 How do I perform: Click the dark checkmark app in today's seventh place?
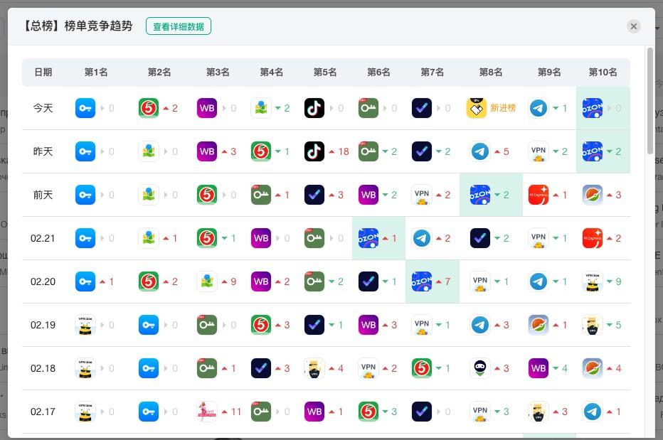coord(422,108)
